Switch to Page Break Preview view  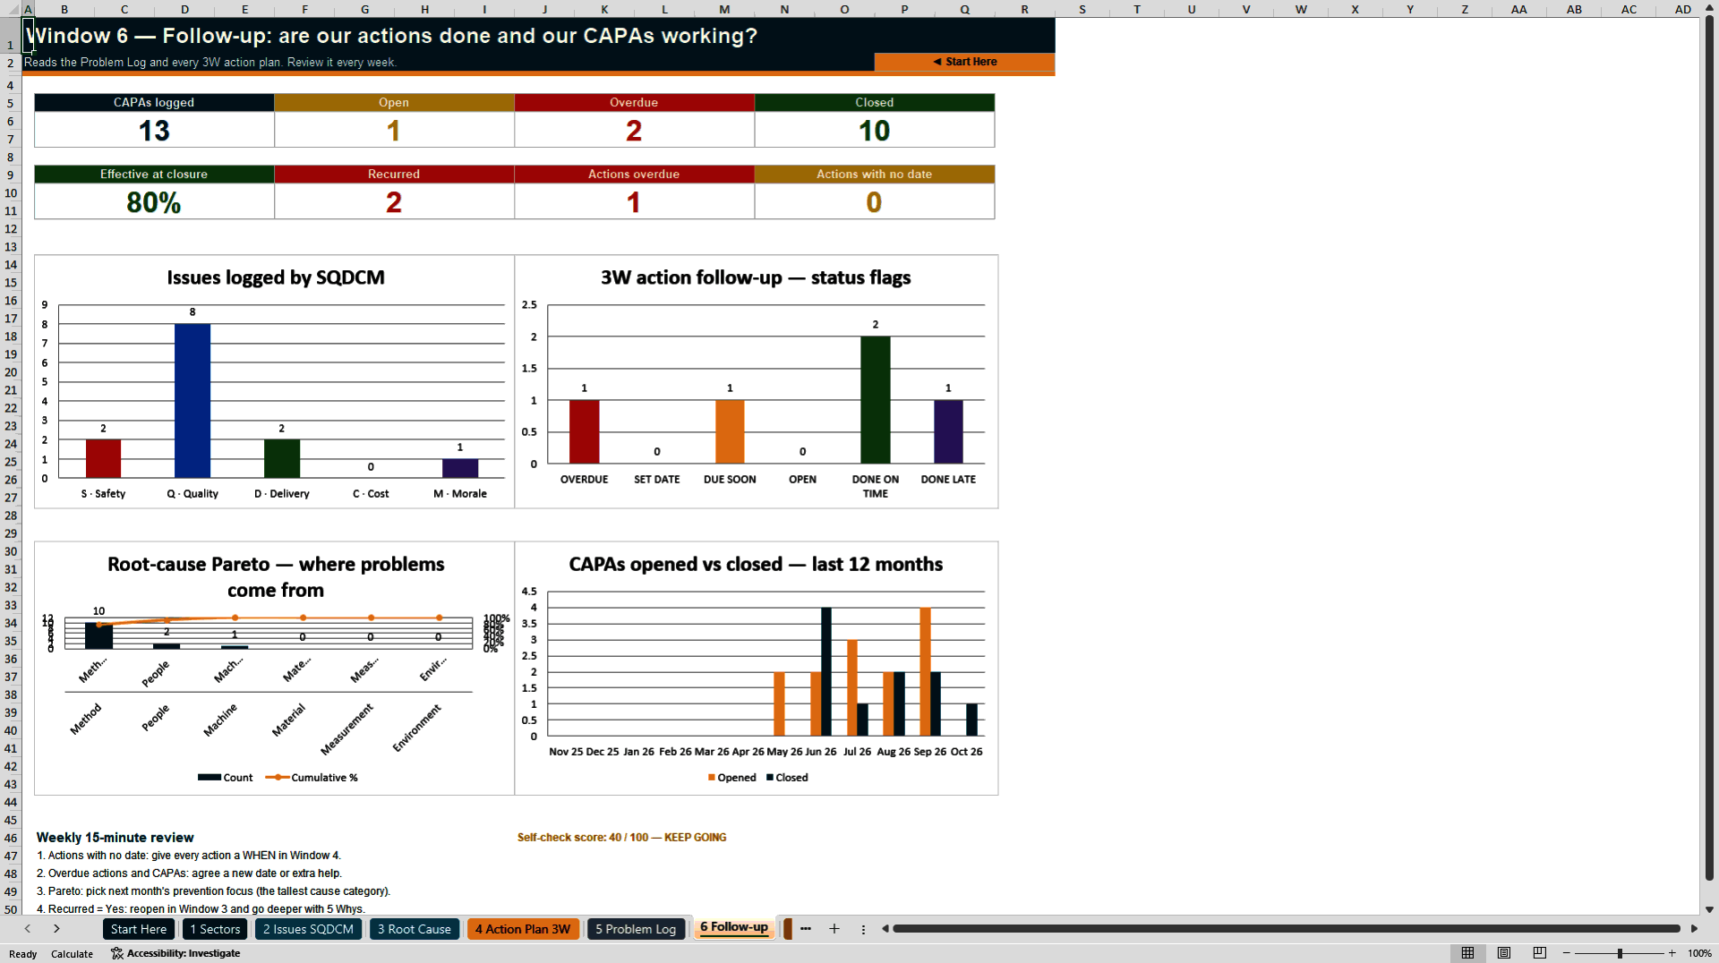point(1540,953)
